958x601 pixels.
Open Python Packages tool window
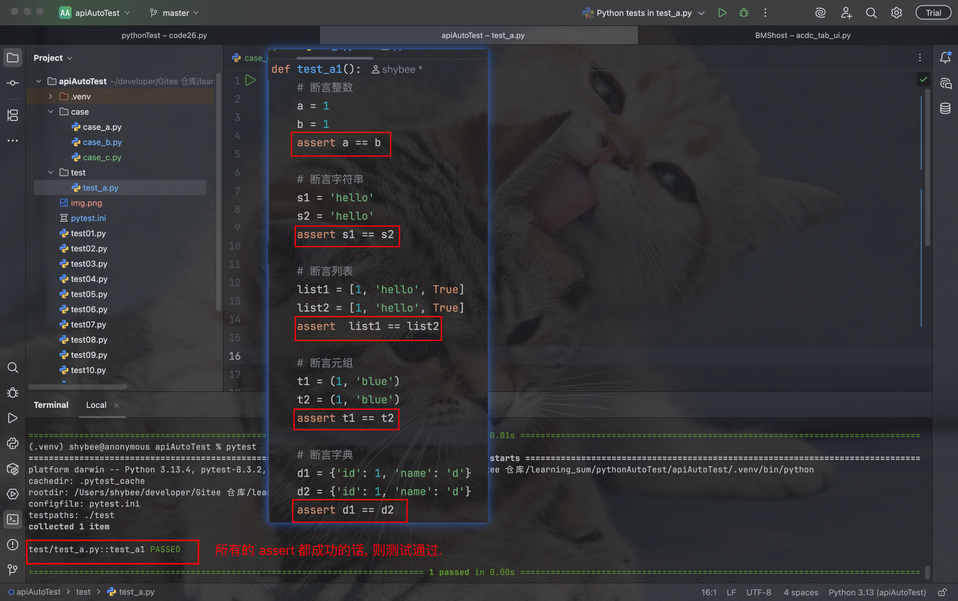[13, 469]
